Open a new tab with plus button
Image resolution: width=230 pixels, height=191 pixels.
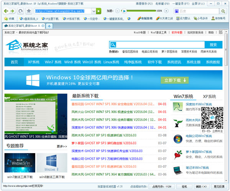coord(50,26)
